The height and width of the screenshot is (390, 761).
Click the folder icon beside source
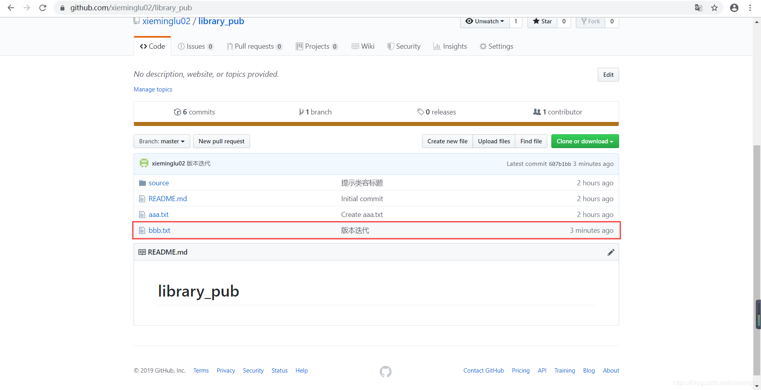click(x=143, y=183)
